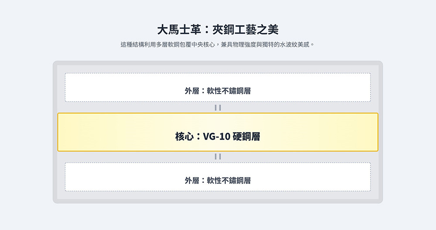
Task: Click 多層軟鋼 in the subtitle
Action: click(168, 45)
